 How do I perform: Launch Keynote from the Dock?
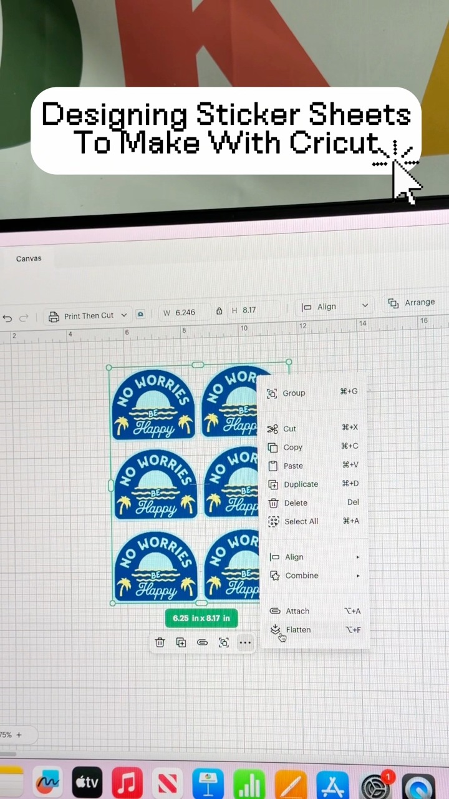click(208, 785)
